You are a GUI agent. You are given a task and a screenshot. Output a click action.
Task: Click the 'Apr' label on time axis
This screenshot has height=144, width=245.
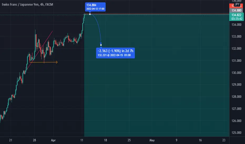(53, 140)
